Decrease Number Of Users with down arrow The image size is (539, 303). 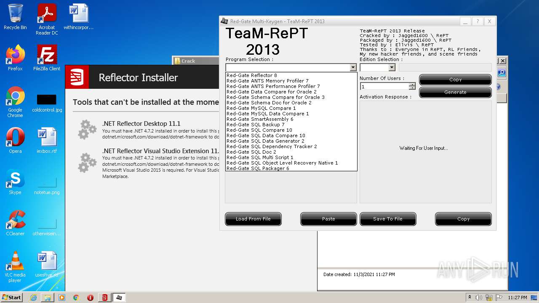412,88
